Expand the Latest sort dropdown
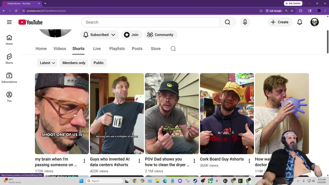This screenshot has height=185, width=329. click(x=47, y=63)
